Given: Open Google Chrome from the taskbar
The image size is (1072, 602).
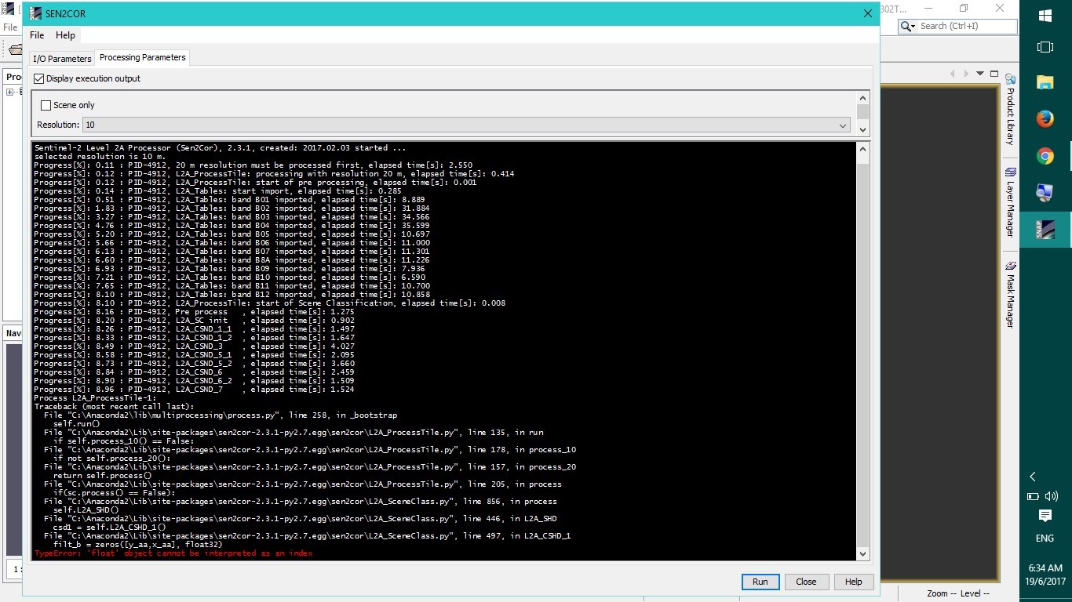Looking at the screenshot, I should click(1045, 156).
